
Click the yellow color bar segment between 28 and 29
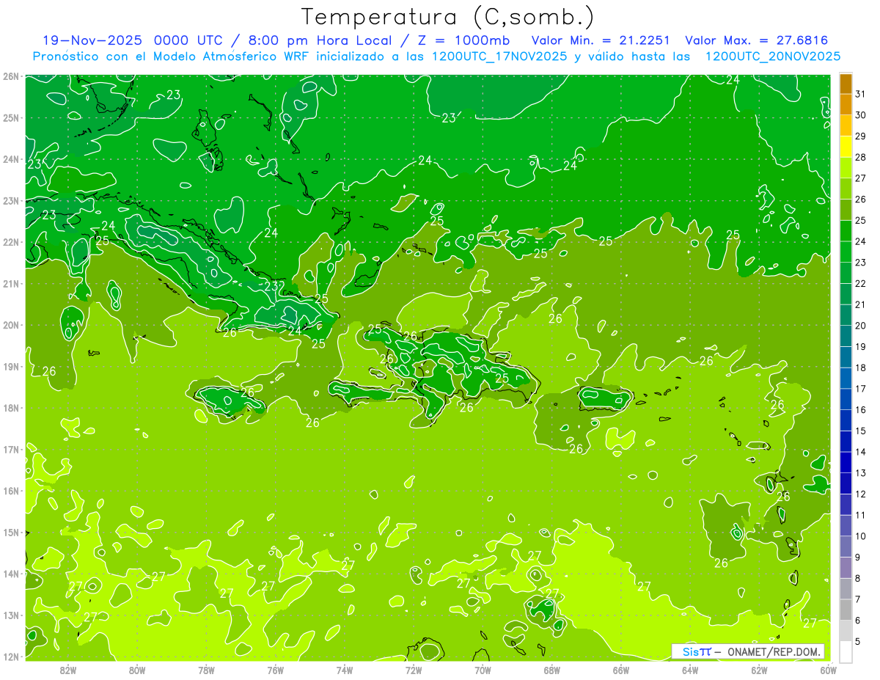[x=846, y=147]
